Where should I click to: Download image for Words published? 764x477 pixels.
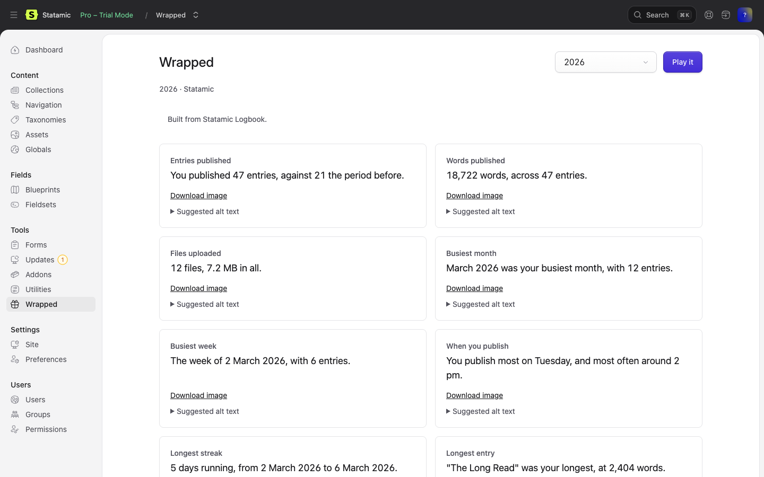click(474, 196)
